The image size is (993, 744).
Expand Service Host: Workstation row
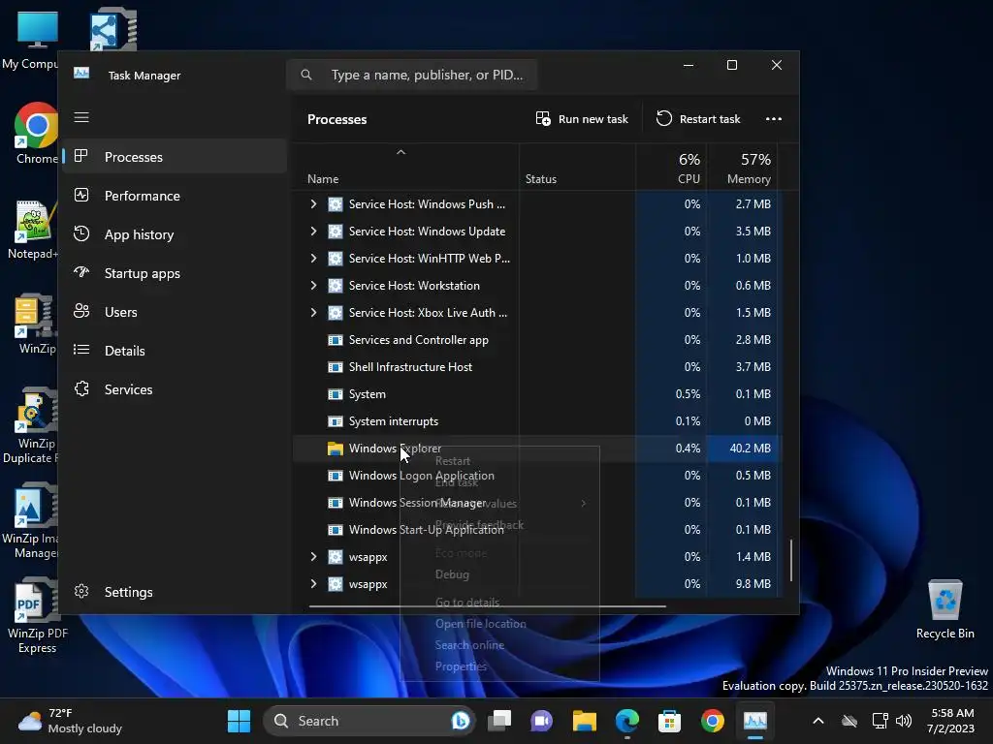click(x=313, y=286)
